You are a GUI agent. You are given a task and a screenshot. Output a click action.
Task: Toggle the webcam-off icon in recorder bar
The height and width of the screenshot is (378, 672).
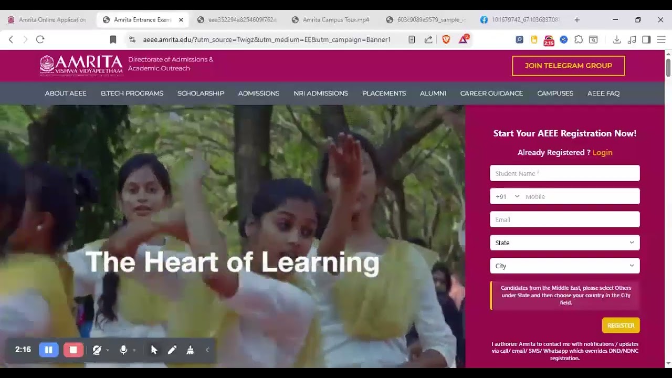(x=97, y=350)
